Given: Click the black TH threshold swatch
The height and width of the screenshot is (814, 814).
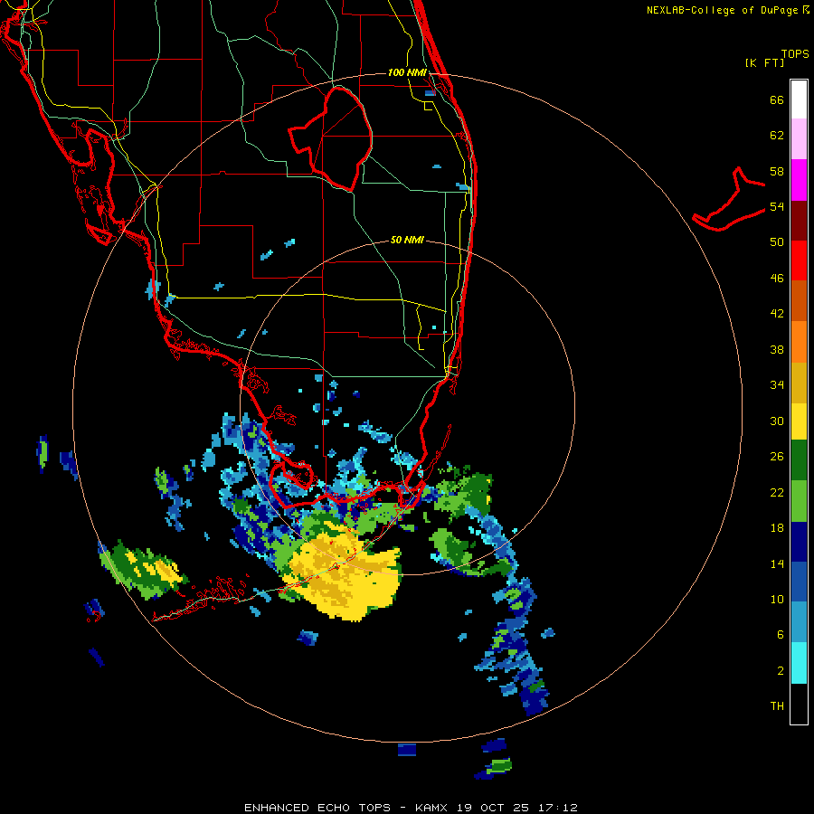Looking at the screenshot, I should (x=799, y=704).
